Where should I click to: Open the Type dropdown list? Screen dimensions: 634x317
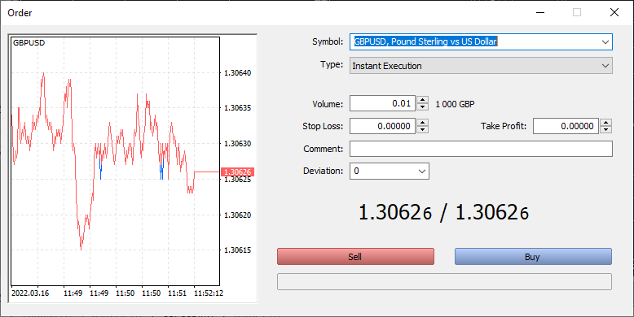pyautogui.click(x=481, y=66)
